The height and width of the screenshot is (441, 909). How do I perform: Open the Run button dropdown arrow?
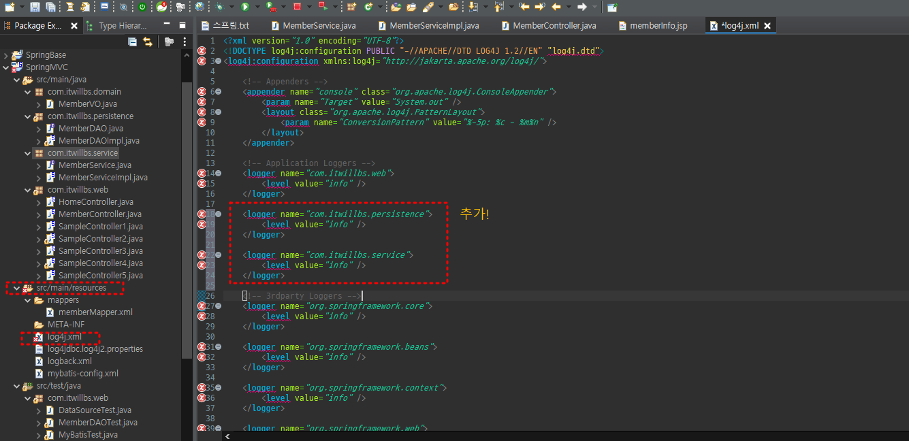257,7
